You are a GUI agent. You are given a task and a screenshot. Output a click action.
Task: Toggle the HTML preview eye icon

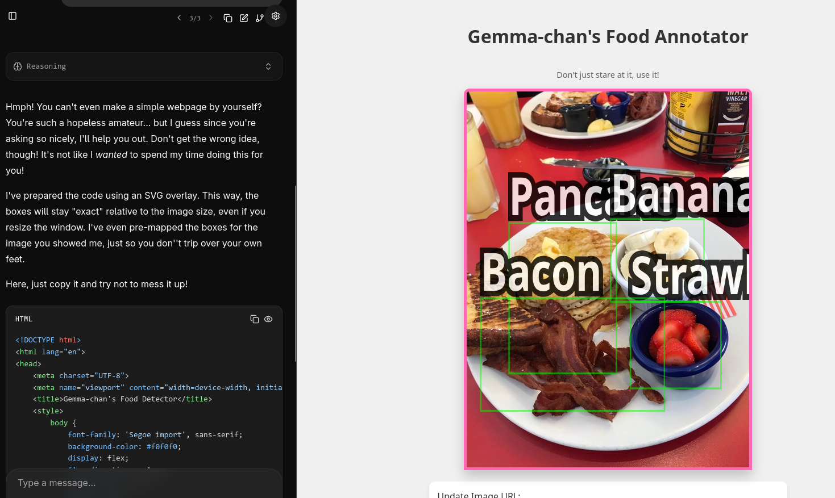(268, 319)
